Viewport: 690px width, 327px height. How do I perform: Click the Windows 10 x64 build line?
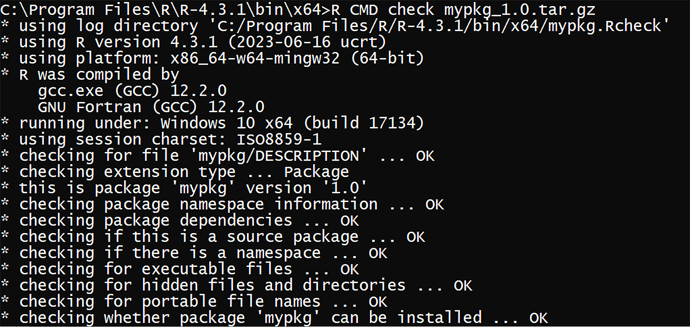[x=212, y=123]
